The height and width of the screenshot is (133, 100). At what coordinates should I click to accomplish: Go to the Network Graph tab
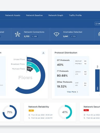click(x=56, y=15)
